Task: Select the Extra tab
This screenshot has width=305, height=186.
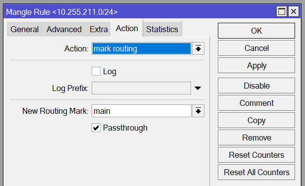Action: (99, 29)
